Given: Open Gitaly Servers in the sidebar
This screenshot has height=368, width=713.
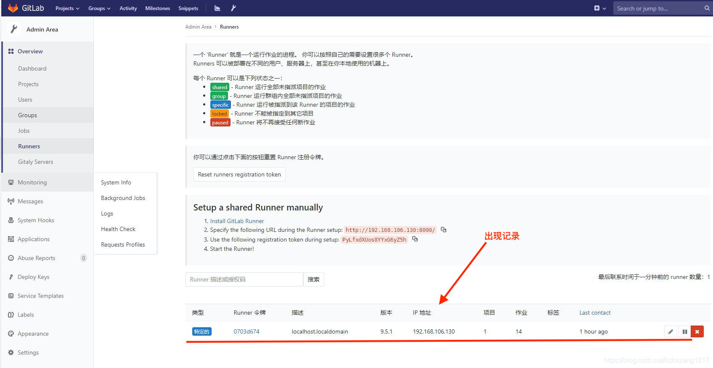Looking at the screenshot, I should pos(36,162).
